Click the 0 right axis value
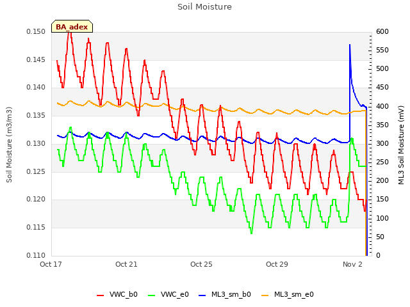410x307 pixels. [378, 255]
